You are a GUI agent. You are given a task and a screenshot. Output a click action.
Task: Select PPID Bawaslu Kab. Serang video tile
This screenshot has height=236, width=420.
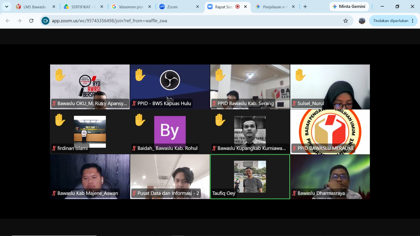[250, 87]
